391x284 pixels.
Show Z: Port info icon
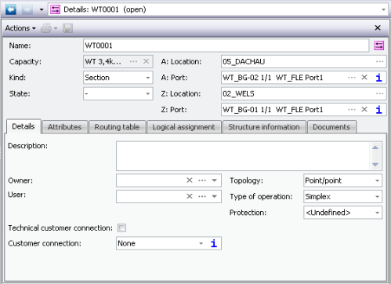pyautogui.click(x=379, y=110)
